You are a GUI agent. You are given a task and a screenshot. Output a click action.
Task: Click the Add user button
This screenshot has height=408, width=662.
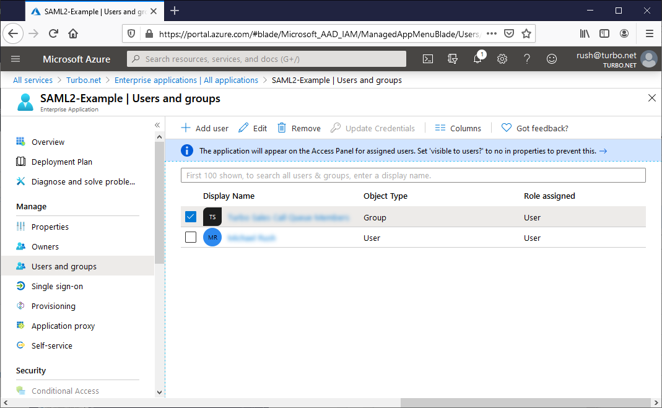point(204,128)
